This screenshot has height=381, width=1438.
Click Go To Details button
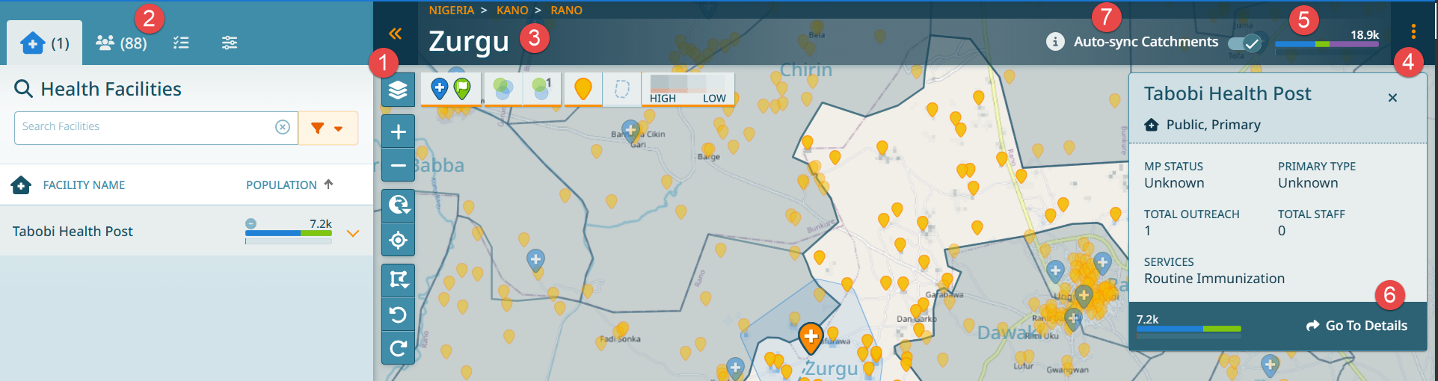tap(1356, 326)
